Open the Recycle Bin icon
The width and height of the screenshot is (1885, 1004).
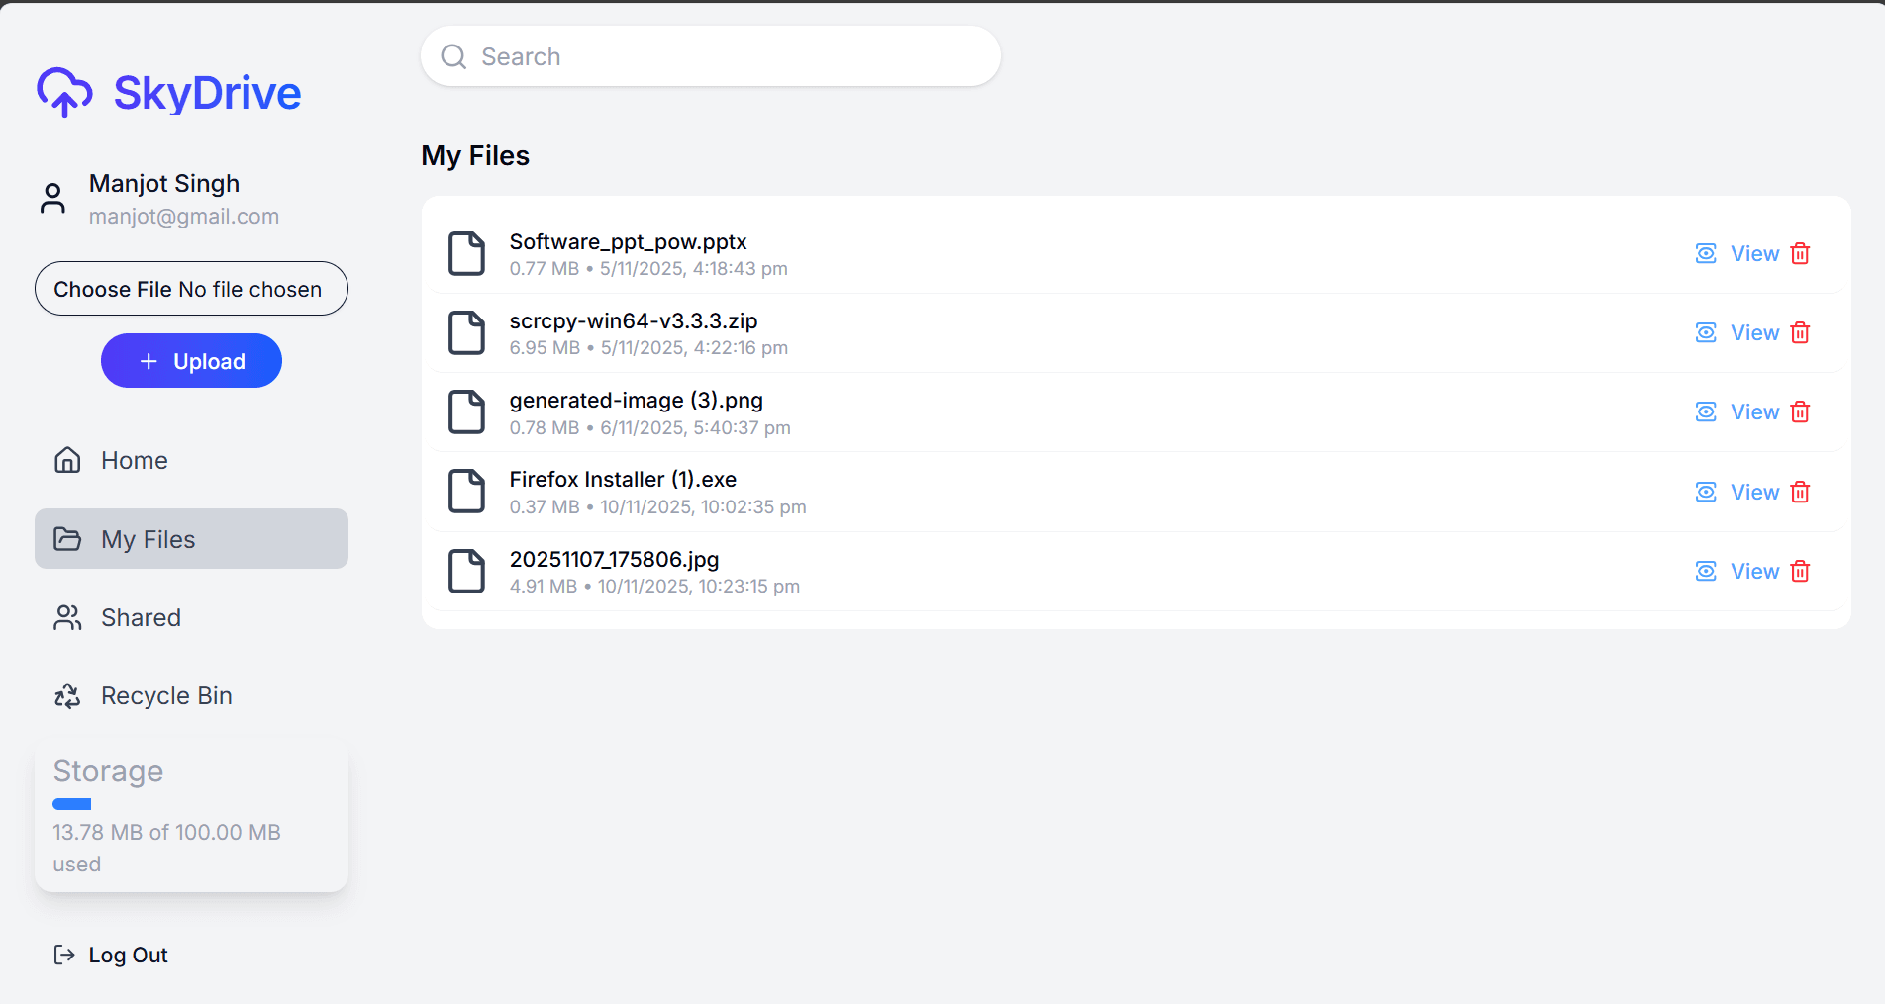coord(66,695)
